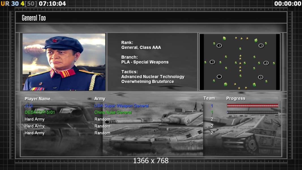
Task: Click the 'Rank:' label
Action: click(127, 42)
